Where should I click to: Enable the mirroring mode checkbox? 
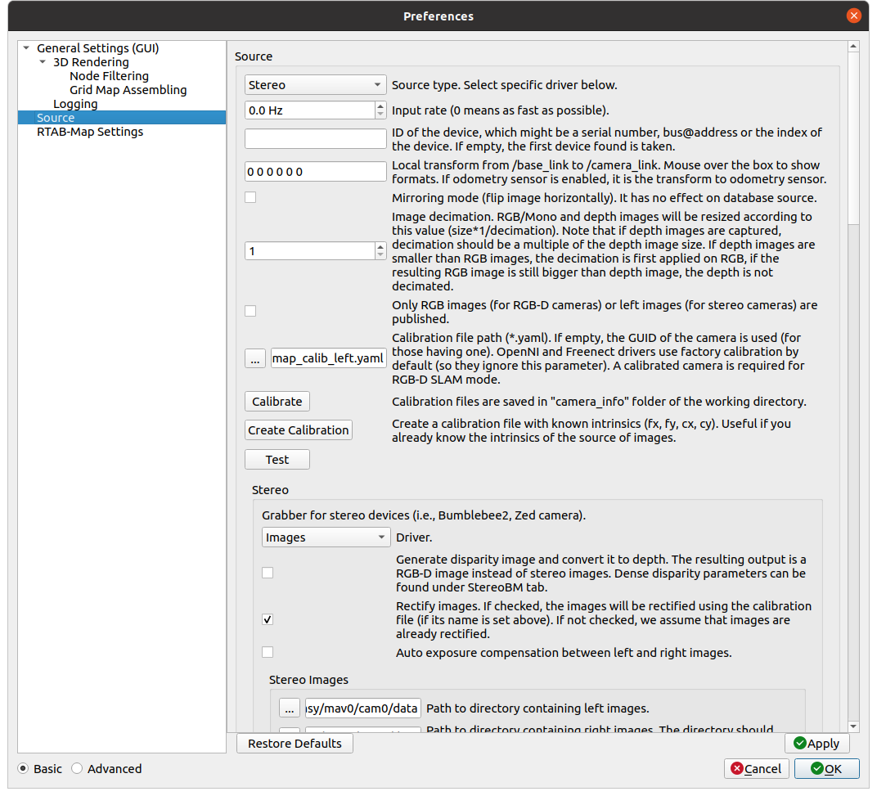click(250, 197)
